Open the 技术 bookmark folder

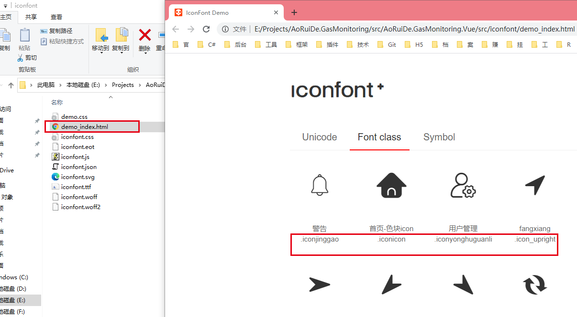[358, 45]
